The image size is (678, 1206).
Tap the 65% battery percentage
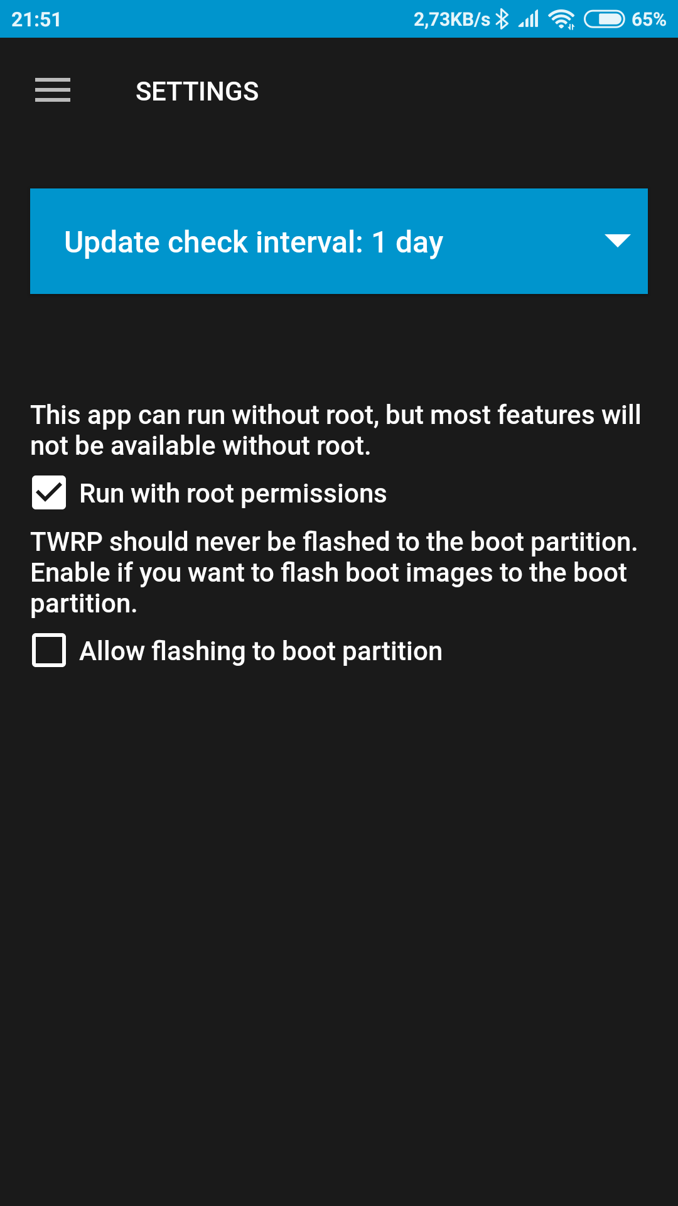(x=649, y=19)
